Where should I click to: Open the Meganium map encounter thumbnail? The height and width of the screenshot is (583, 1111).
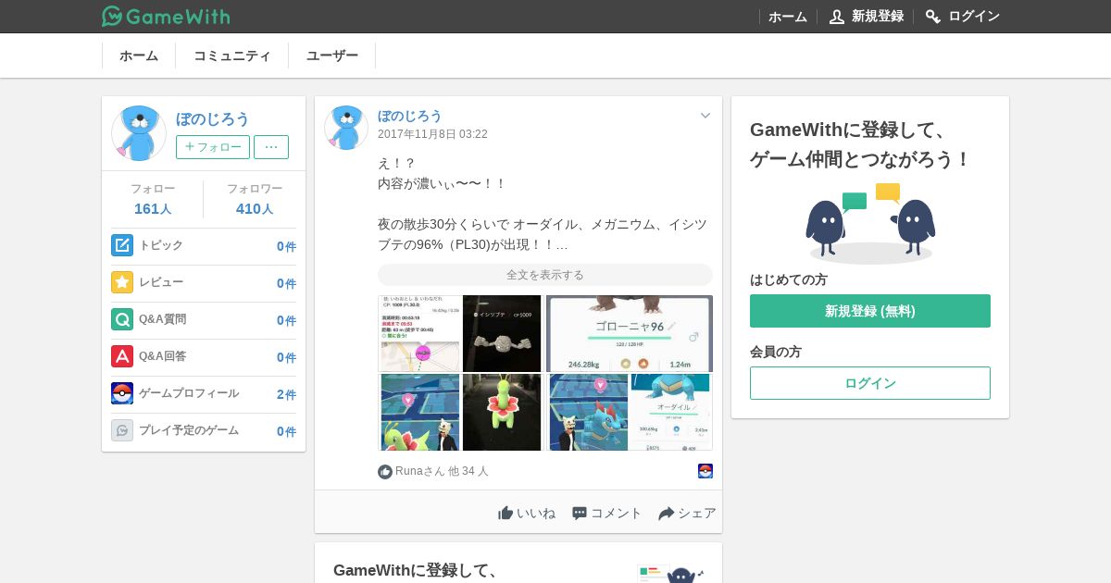click(419, 412)
